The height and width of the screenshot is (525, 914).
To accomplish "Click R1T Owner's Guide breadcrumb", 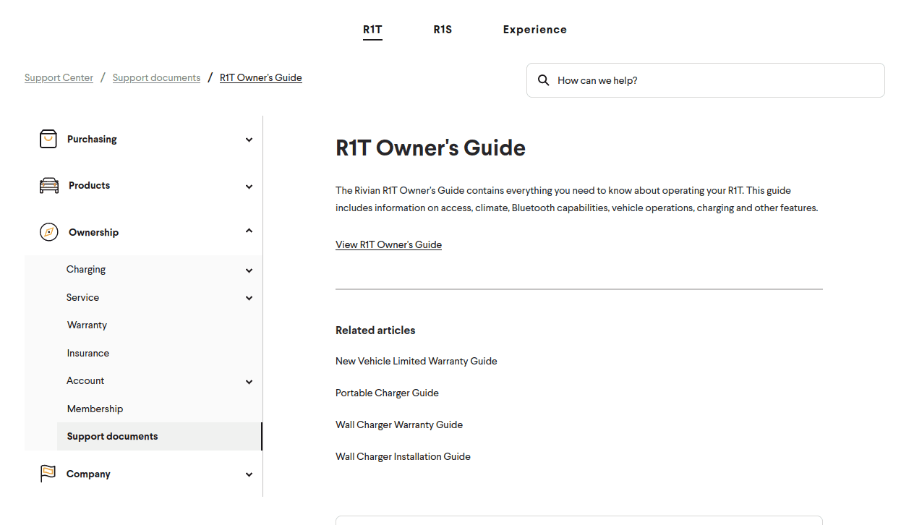I will click(x=261, y=77).
